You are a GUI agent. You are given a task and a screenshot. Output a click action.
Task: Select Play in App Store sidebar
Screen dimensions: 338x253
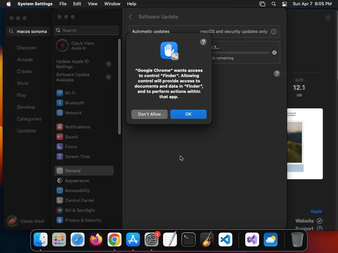pyautogui.click(x=21, y=95)
